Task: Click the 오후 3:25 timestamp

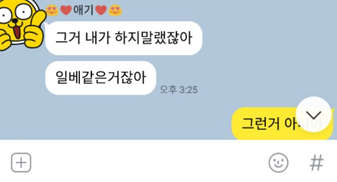Action: click(178, 90)
